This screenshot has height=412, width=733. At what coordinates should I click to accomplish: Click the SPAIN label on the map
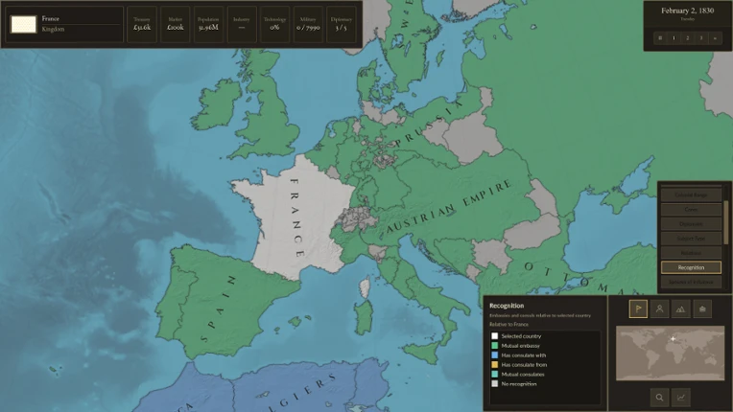click(x=219, y=309)
